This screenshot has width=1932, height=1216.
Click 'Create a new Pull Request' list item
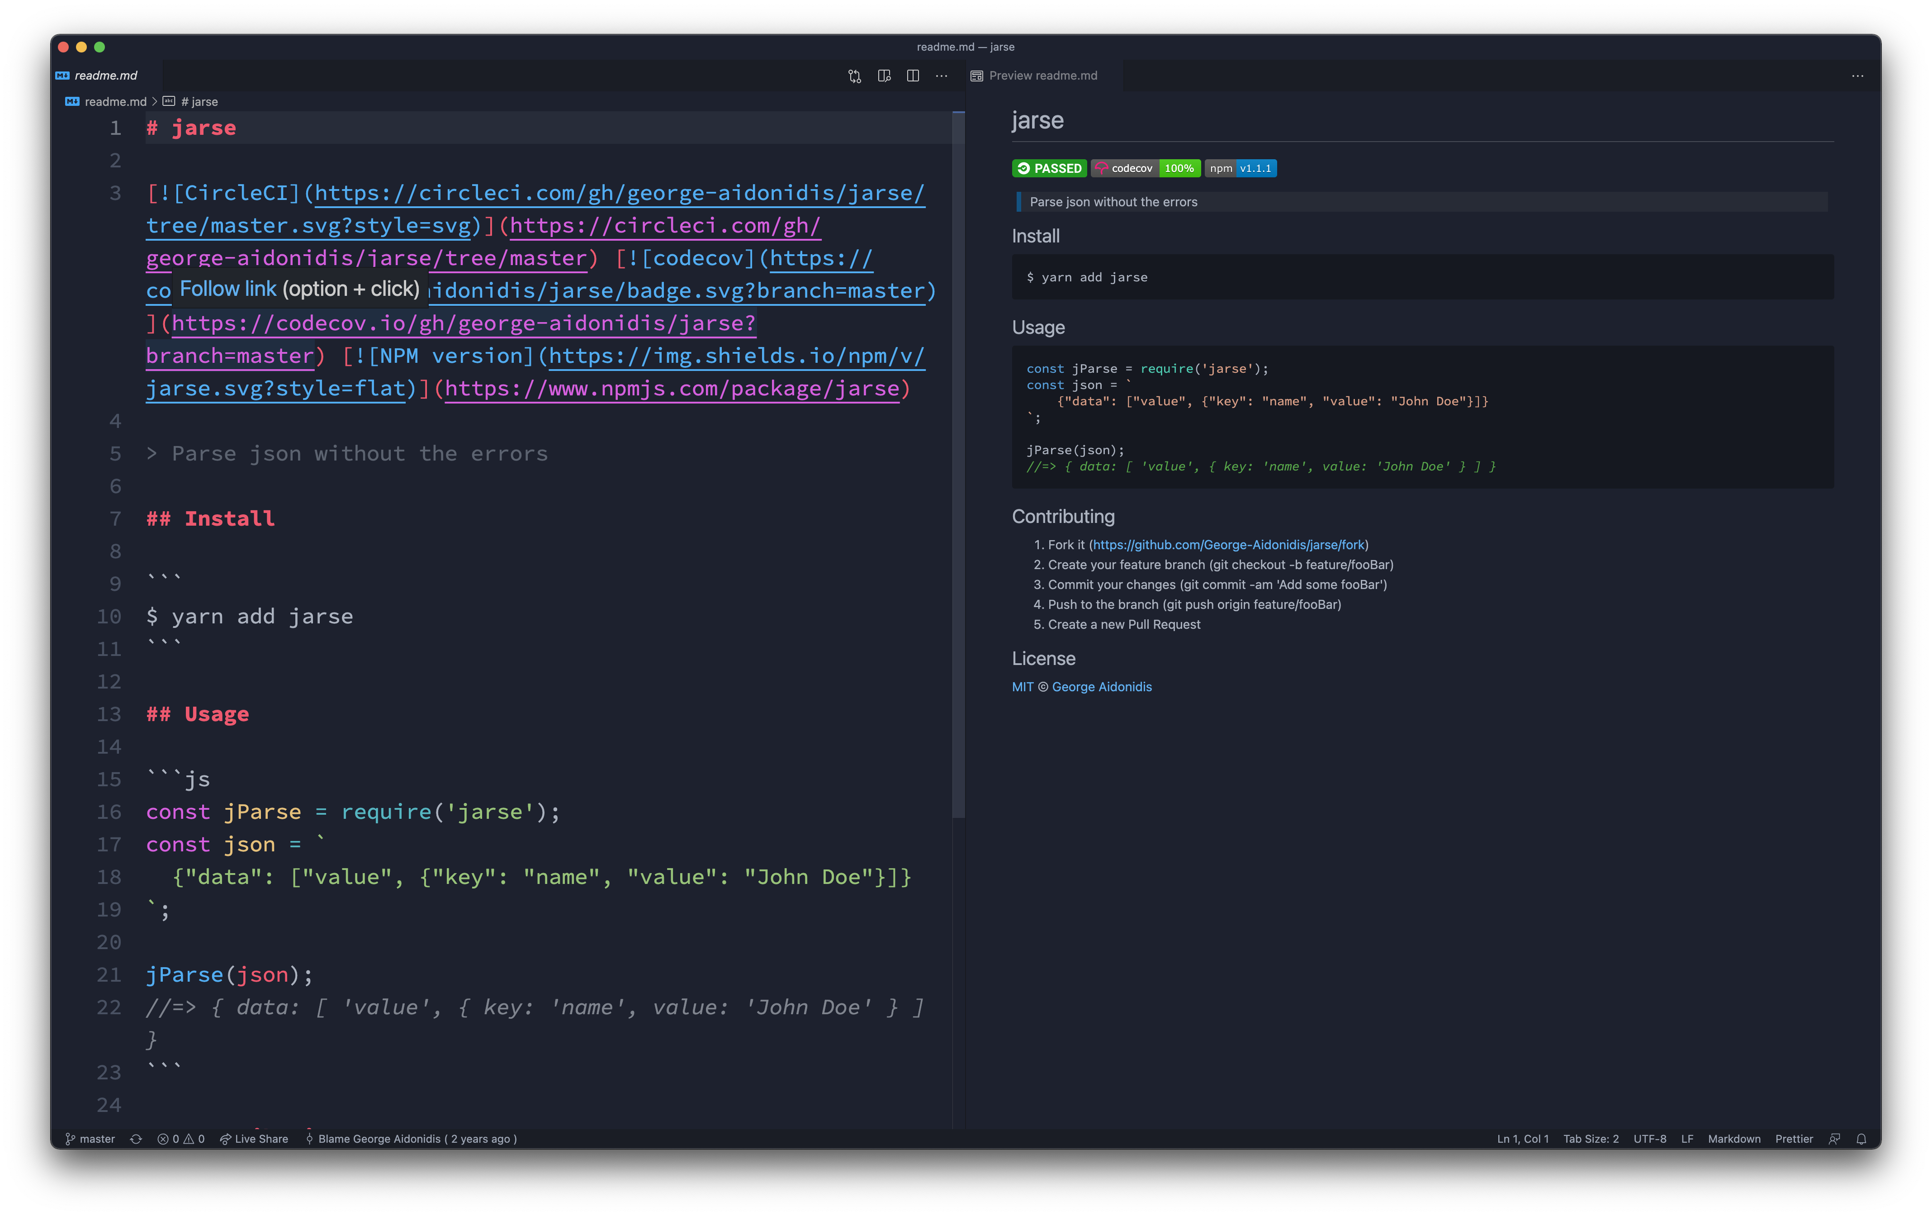click(x=1124, y=624)
